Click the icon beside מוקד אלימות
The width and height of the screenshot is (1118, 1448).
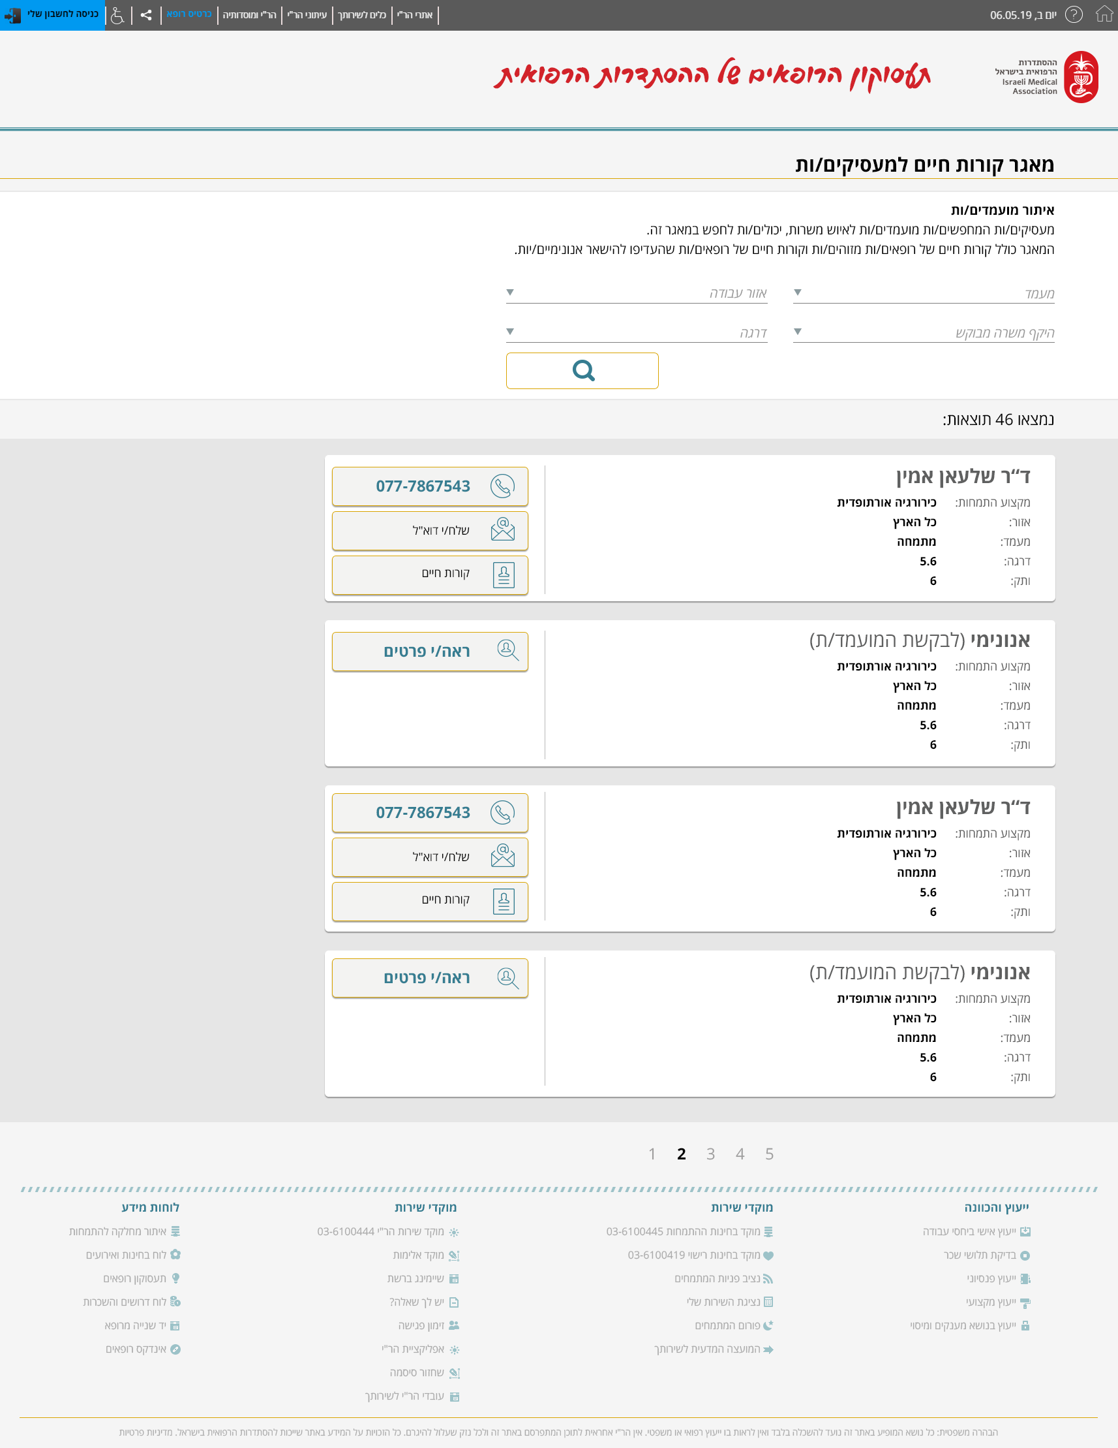point(454,1255)
